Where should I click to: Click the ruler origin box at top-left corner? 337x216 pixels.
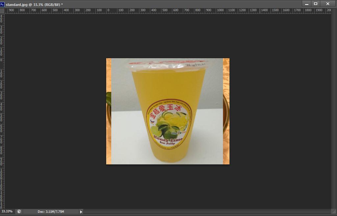point(2,11)
